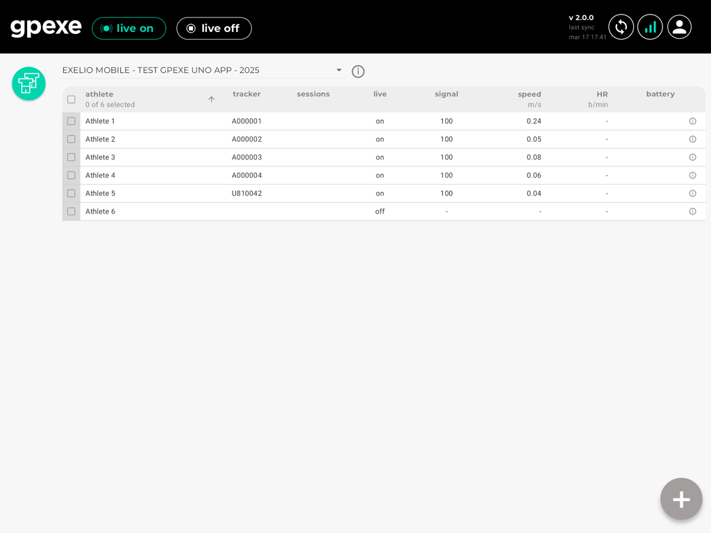Sort by the tracker column header
The height and width of the screenshot is (533, 711).
click(246, 94)
